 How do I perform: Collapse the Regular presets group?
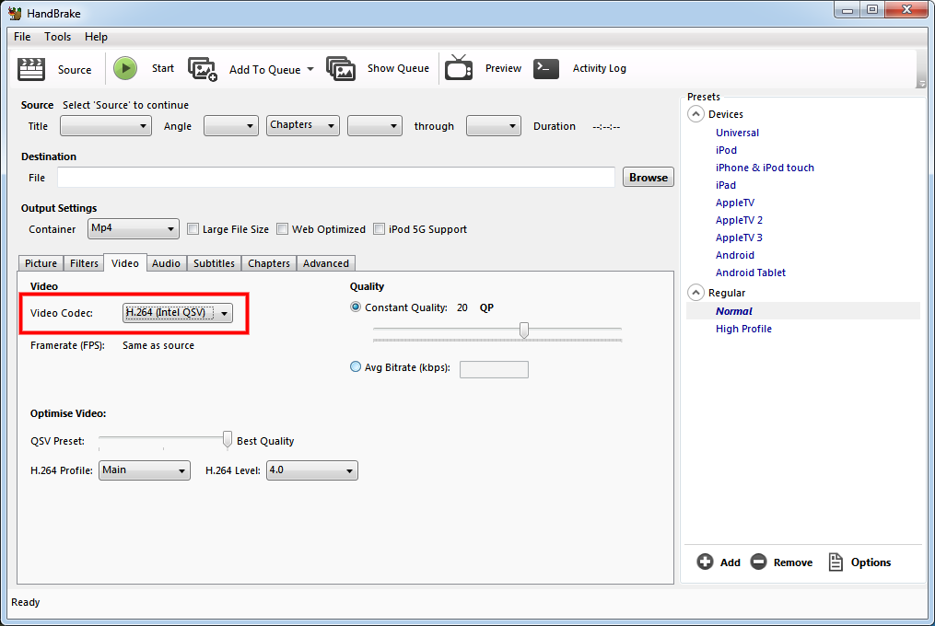[695, 293]
